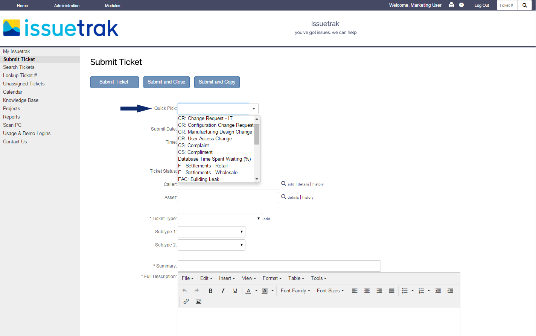Open the Quick Pick dropdown arrow

tap(253, 108)
